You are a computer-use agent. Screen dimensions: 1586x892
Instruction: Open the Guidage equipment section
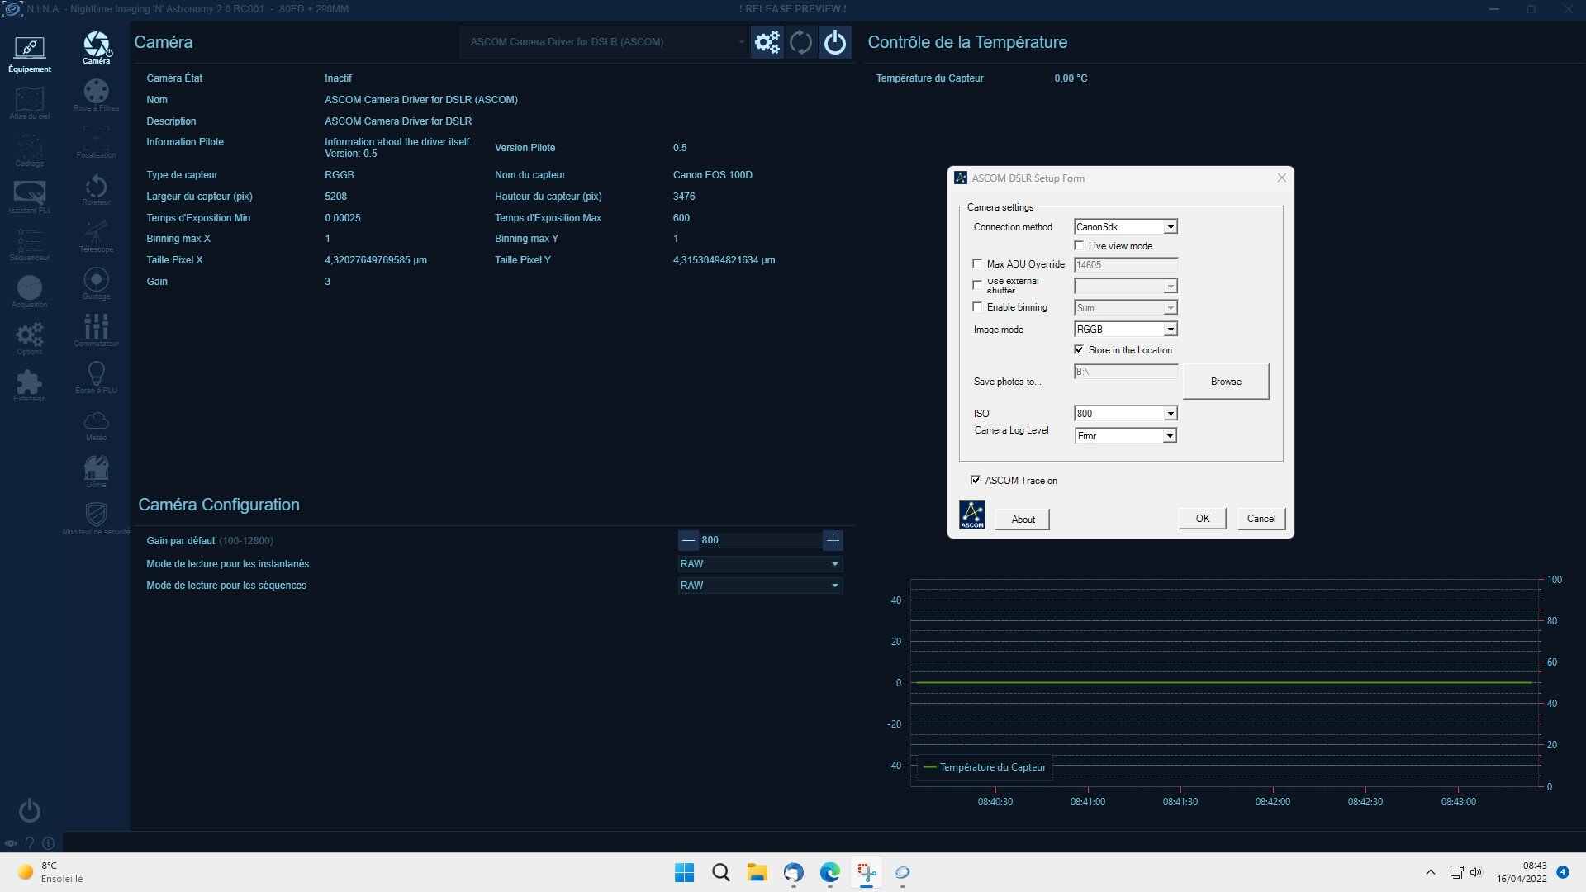click(x=96, y=283)
